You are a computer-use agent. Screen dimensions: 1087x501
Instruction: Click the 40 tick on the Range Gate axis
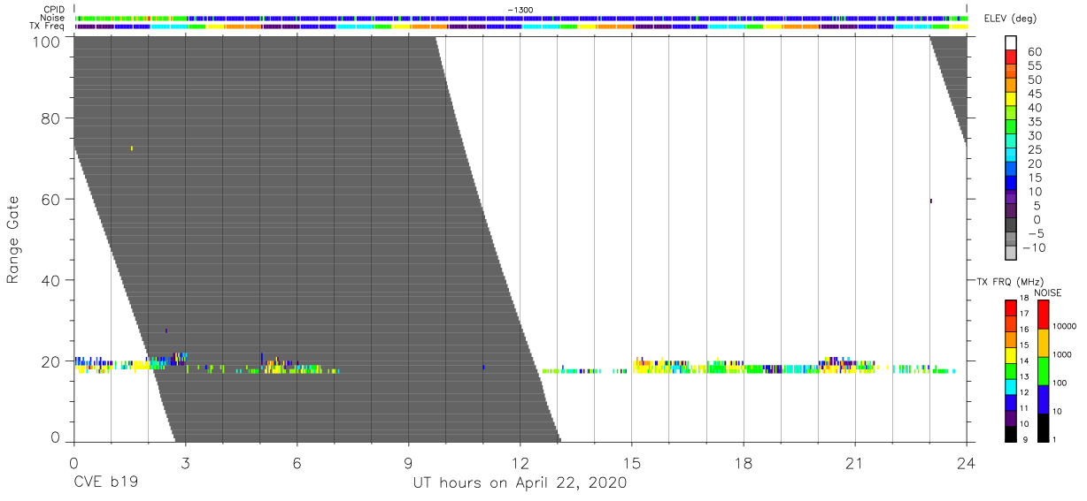[x=51, y=280]
